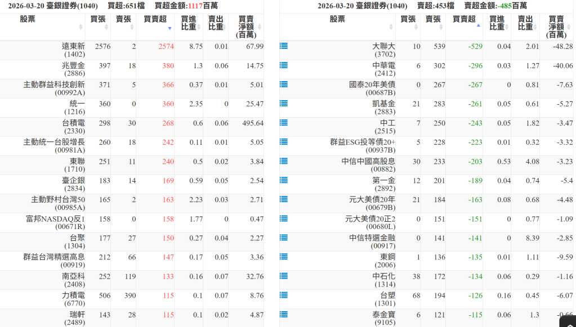Click the list icon next to 台塑 (1301)
This screenshot has width=576, height=327.
(284, 295)
